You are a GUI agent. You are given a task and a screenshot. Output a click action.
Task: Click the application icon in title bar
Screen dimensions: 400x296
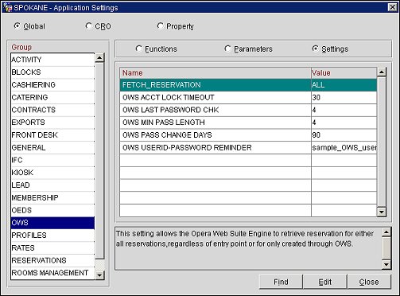pyautogui.click(x=8, y=7)
